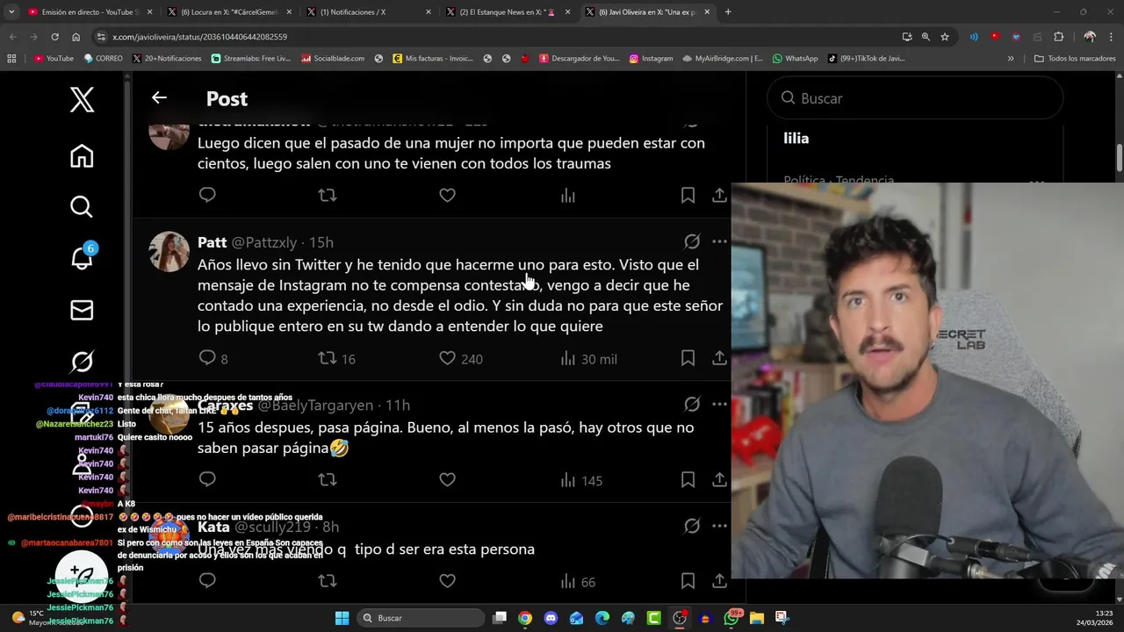
Task: Open @Pattzxly profile handle
Action: point(263,242)
